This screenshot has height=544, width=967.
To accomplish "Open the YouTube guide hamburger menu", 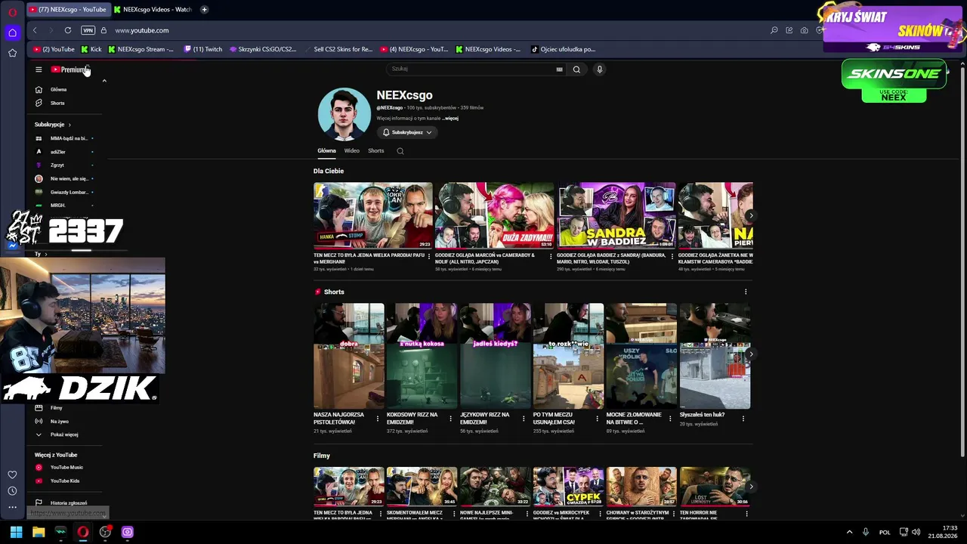I will click(39, 70).
